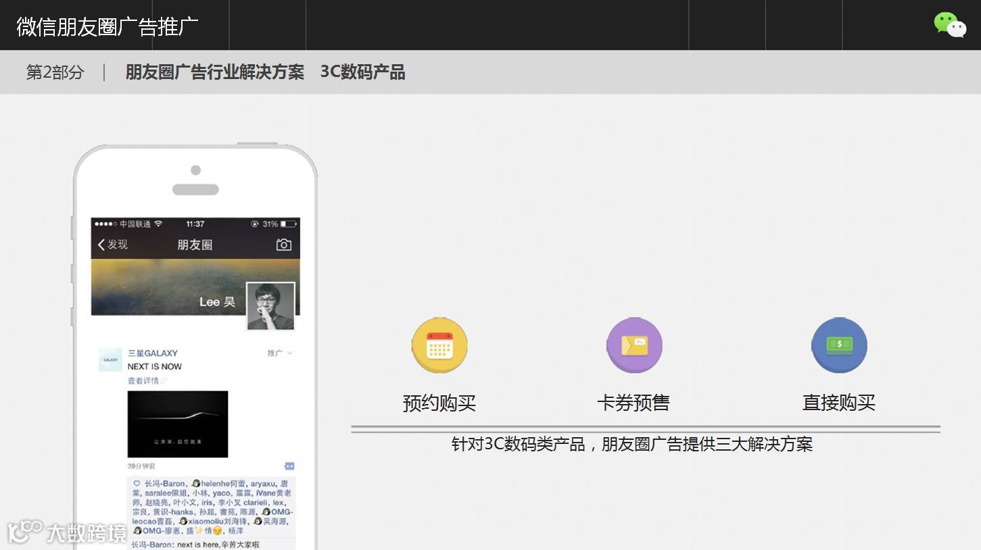Image resolution: width=981 pixels, height=550 pixels.
Task: Open the black Galaxy teaser image
Action: click(178, 424)
